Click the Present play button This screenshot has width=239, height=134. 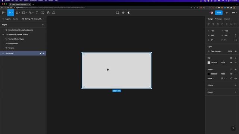tap(227, 13)
